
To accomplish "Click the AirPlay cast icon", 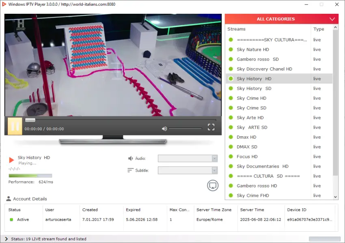I will pyautogui.click(x=213, y=185).
